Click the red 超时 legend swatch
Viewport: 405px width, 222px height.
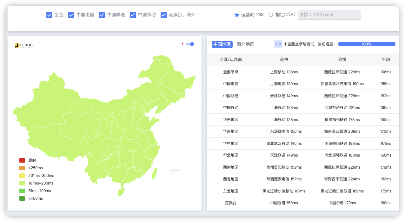tap(22, 160)
